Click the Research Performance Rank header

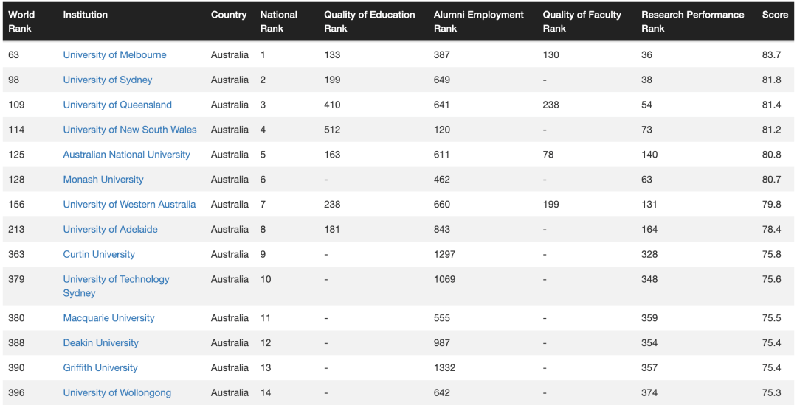coord(692,21)
